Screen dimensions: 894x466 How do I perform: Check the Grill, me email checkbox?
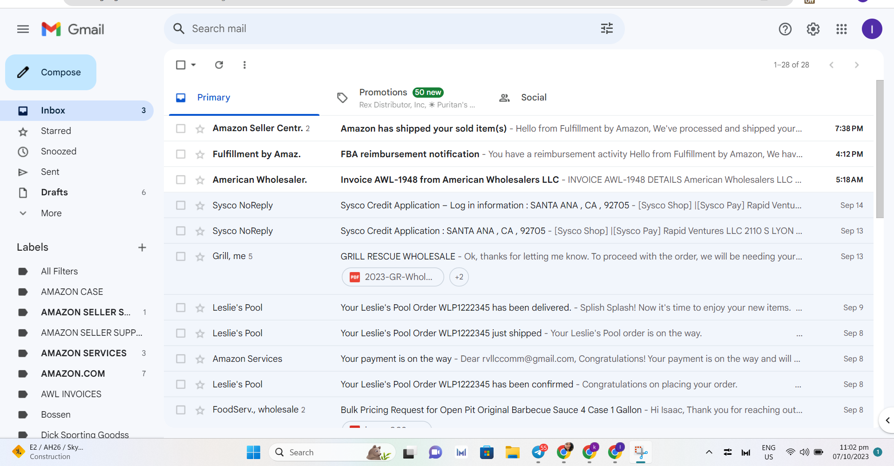181,256
